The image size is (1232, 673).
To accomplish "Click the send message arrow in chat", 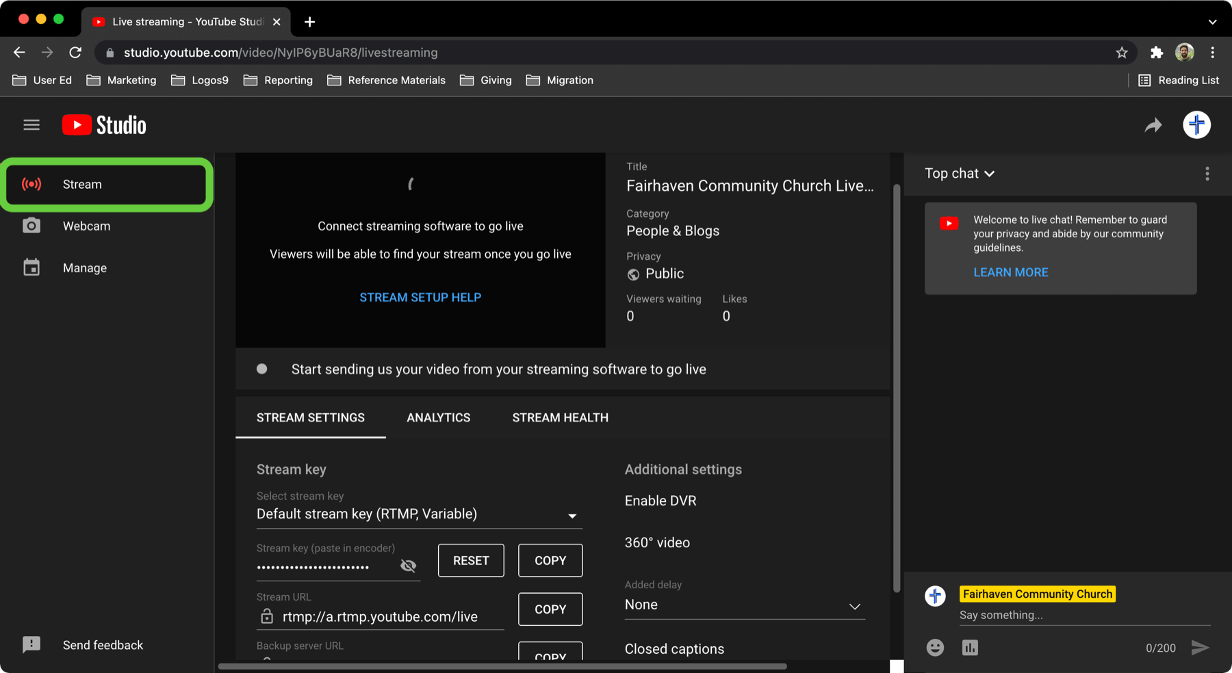I will [x=1200, y=648].
